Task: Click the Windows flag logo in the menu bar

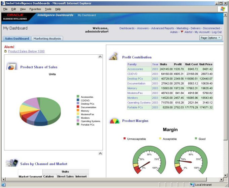Action: 223,9
